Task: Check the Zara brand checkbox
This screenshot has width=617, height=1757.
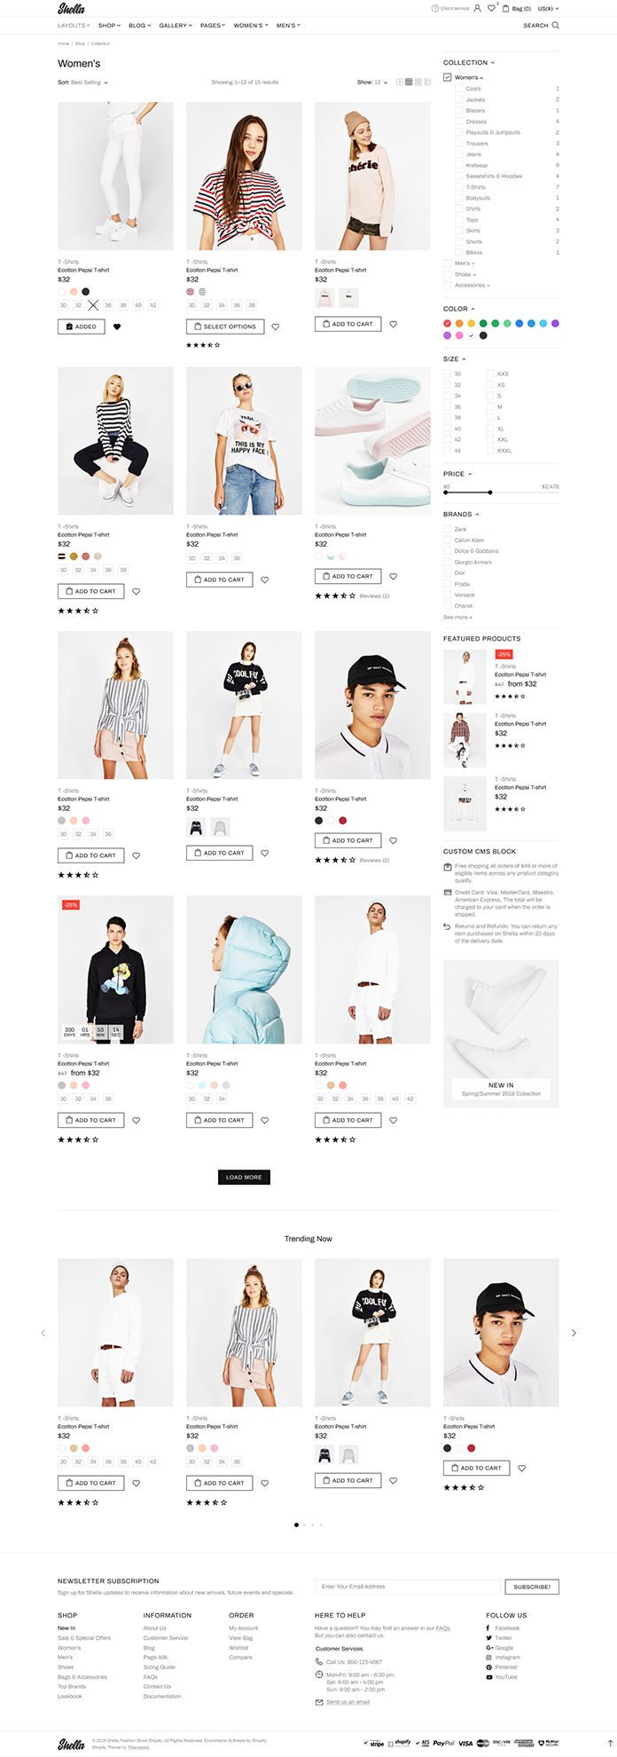Action: (x=447, y=529)
